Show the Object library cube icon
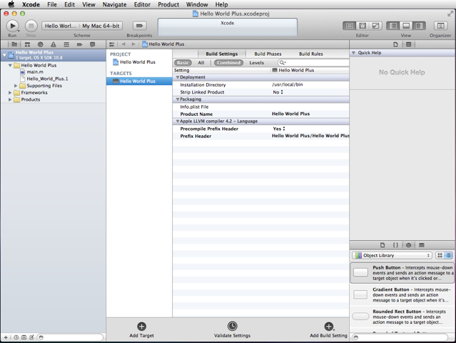The width and height of the screenshot is (456, 343). click(409, 245)
